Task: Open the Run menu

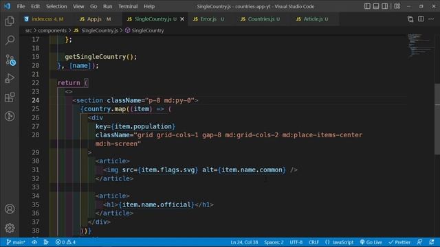Action: point(107,6)
